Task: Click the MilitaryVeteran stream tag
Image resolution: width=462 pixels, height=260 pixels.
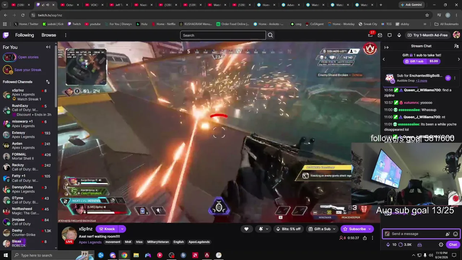Action: pyautogui.click(x=158, y=242)
